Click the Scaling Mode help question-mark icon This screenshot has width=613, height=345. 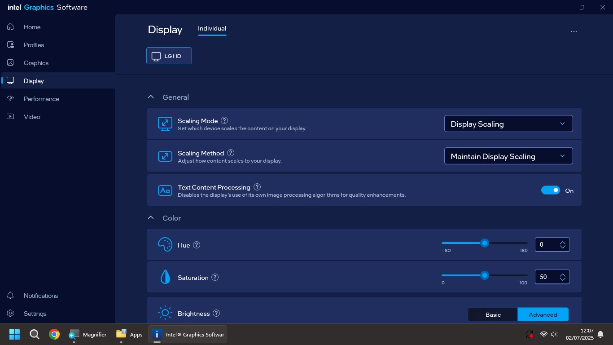coord(225,121)
